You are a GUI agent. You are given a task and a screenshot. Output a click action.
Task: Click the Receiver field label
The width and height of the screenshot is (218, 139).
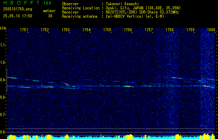click(70, 12)
